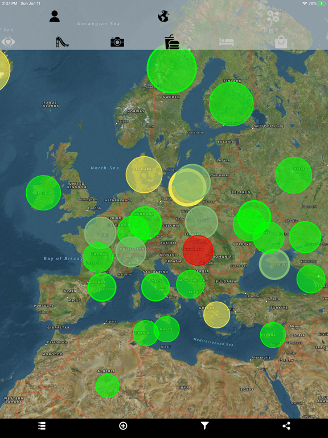Viewport: 328px width, 438px height.
Task: Tap the Wi-Fi icon in status bar
Action: pos(304,3)
